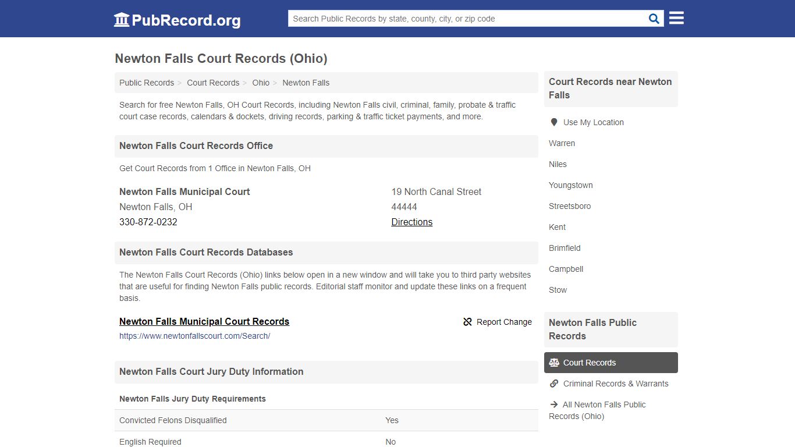
Task: Click the Newton Falls Court Records (Ohio) heading
Action: pyautogui.click(x=221, y=58)
